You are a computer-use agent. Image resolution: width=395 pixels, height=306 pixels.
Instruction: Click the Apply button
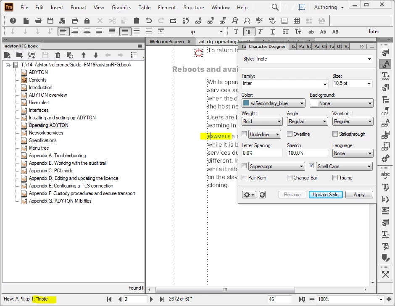tap(359, 195)
